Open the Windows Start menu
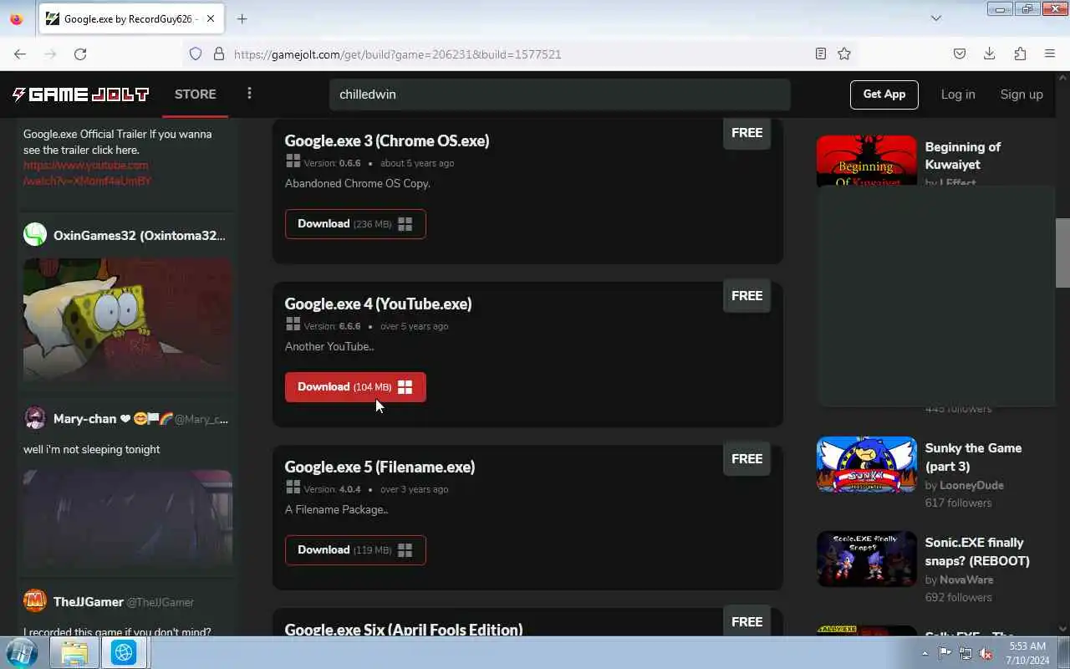This screenshot has height=669, width=1070. click(22, 652)
